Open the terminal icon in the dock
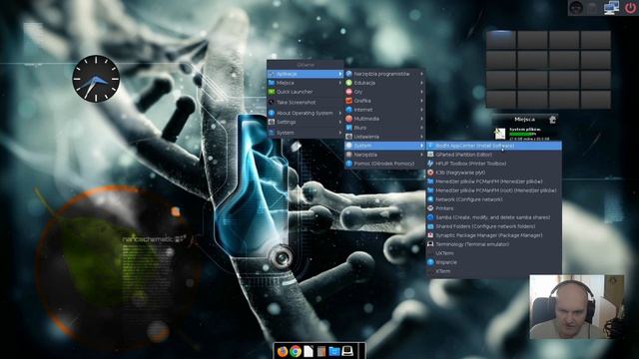 347,351
